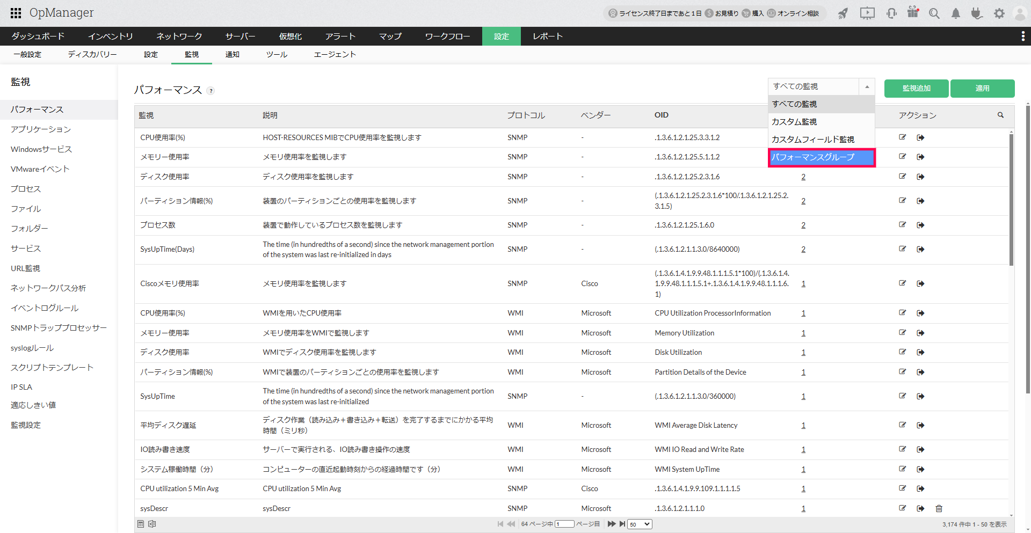This screenshot has width=1031, height=533.
Task: Click the 適用 button
Action: click(x=982, y=89)
